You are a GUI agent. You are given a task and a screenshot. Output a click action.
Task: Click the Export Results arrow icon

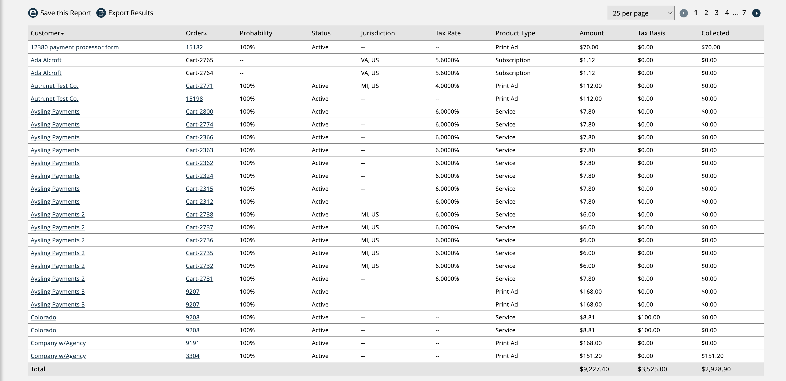101,13
